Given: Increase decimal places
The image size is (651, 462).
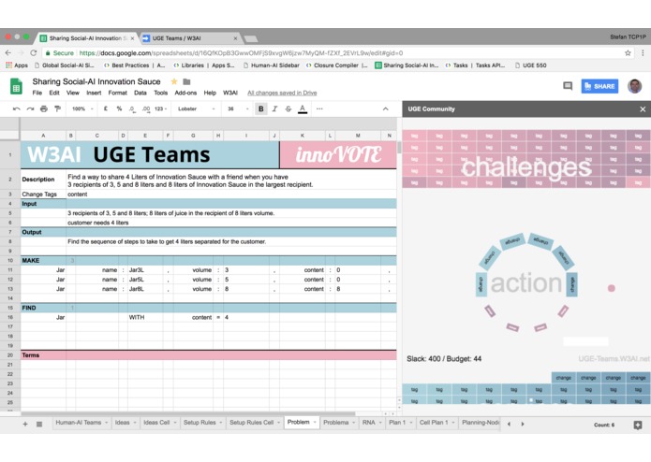Looking at the screenshot, I should [146, 109].
